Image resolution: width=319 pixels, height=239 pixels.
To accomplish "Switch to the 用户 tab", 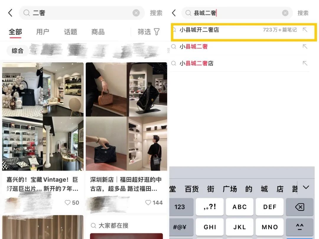I will pos(43,32).
